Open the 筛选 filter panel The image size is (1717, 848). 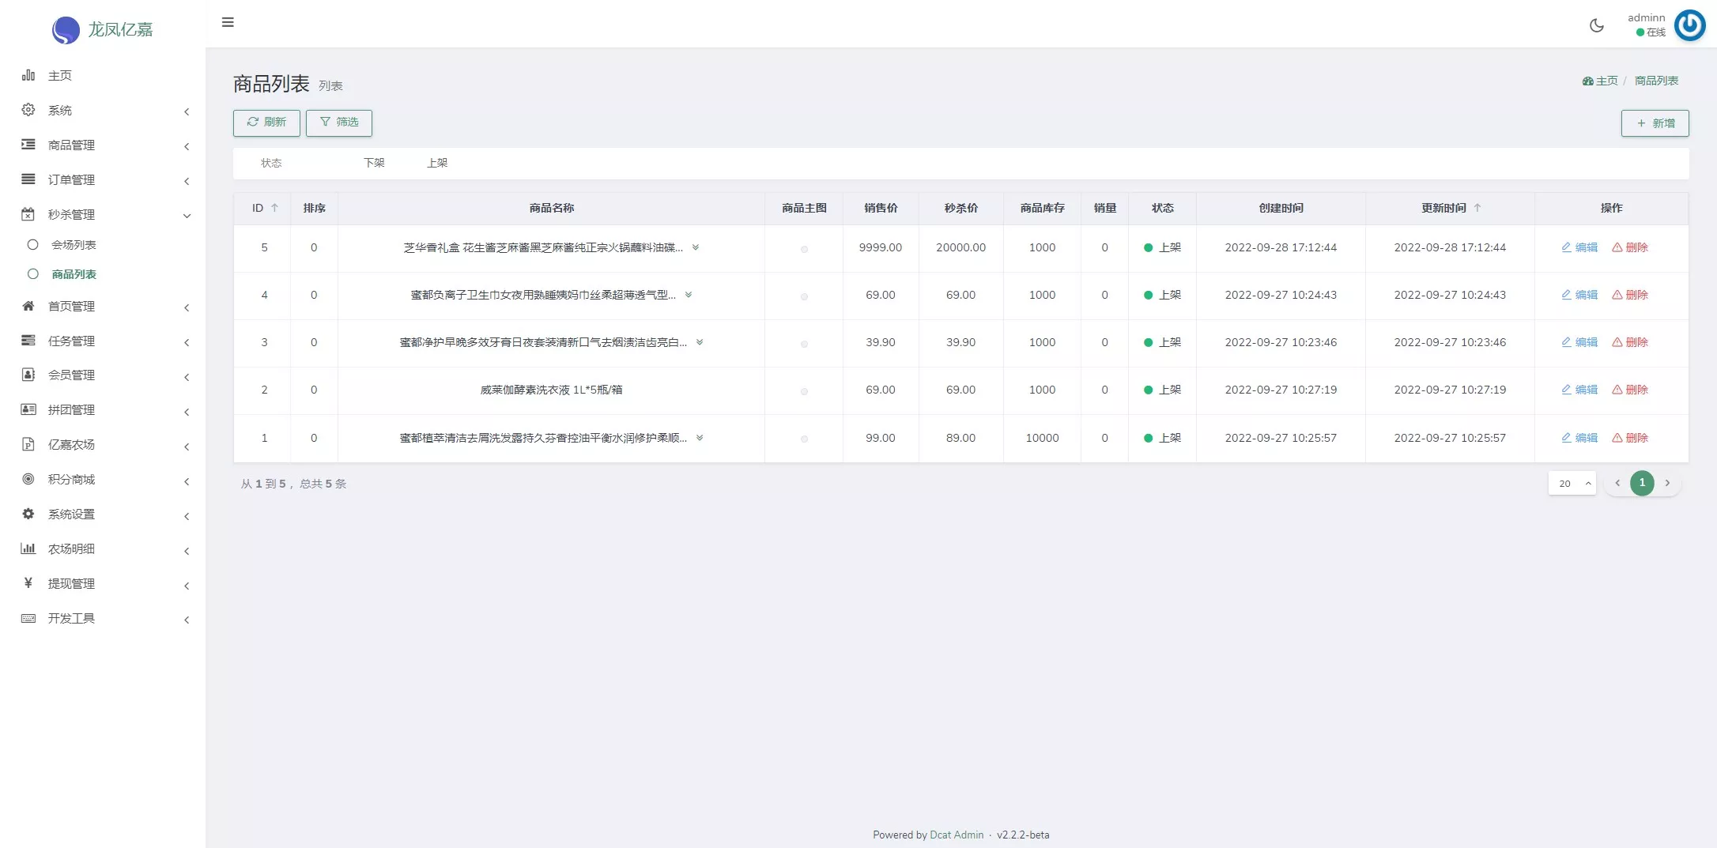(338, 122)
